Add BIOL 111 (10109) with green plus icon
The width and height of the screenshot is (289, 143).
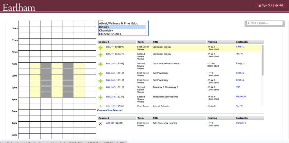point(100,48)
